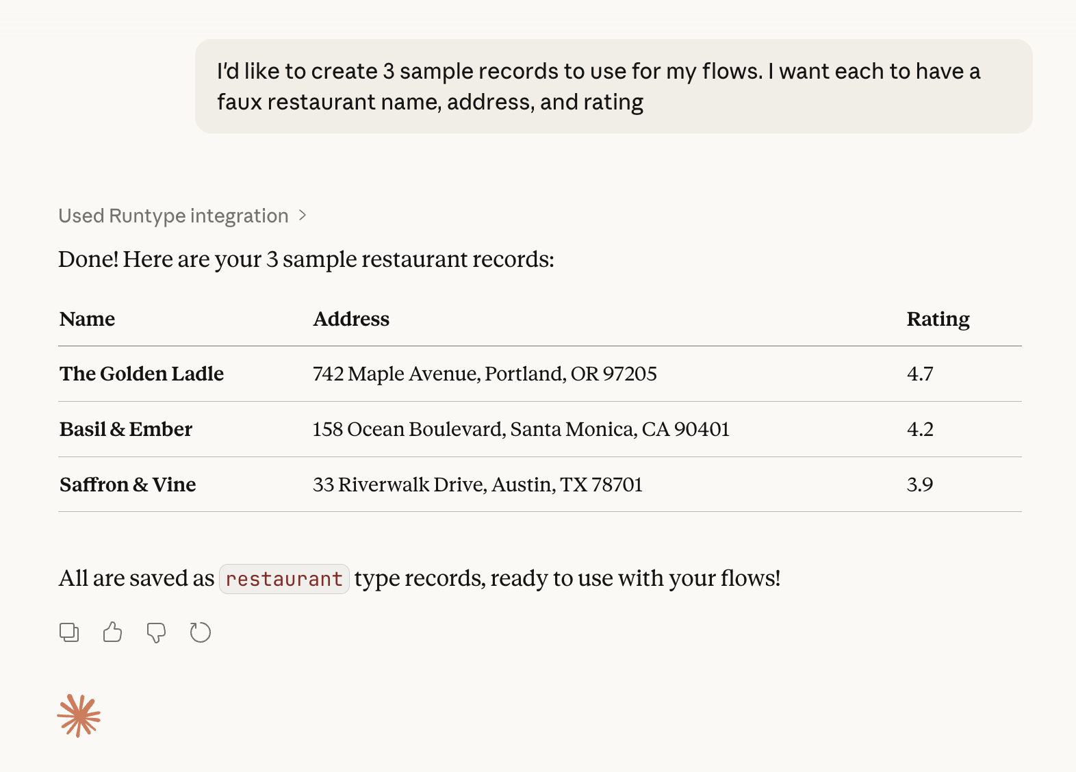Copy the assistant's response

[69, 632]
